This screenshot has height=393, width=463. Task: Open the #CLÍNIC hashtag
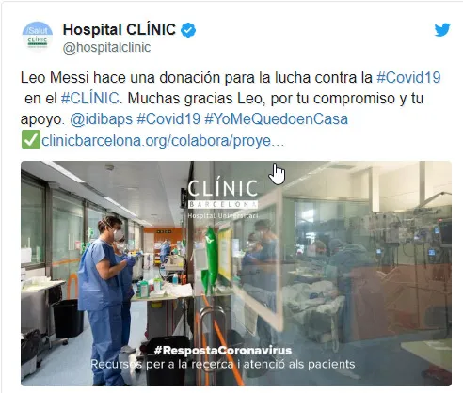pyautogui.click(x=90, y=98)
